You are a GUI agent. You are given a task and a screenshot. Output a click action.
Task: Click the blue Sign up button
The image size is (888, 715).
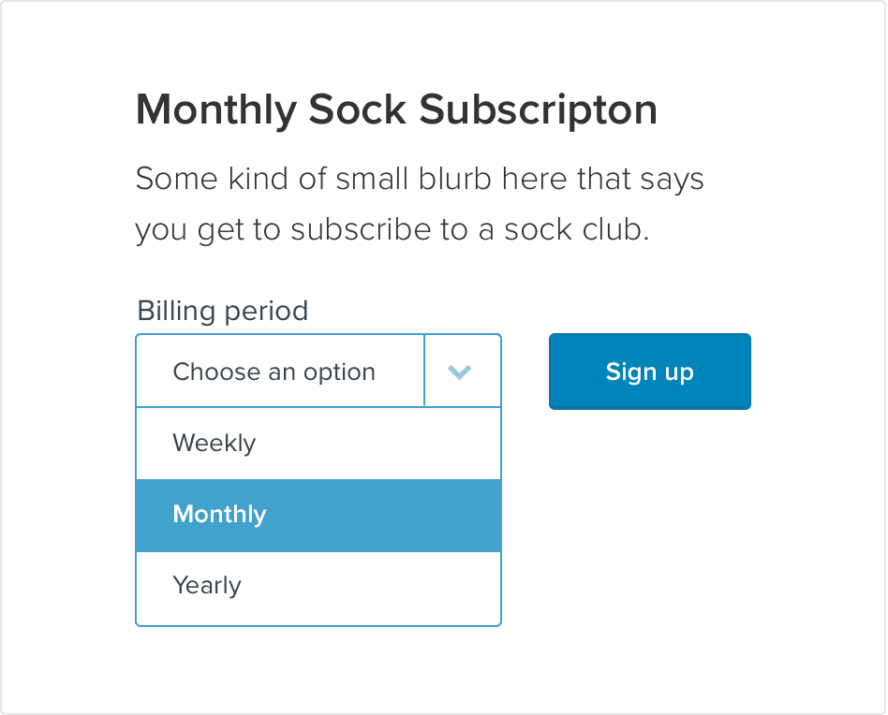pyautogui.click(x=649, y=372)
